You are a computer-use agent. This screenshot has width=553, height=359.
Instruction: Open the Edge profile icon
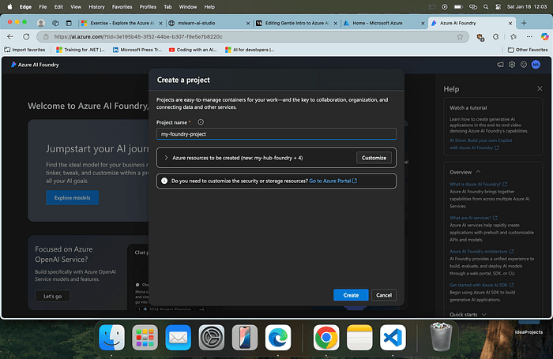point(41,23)
